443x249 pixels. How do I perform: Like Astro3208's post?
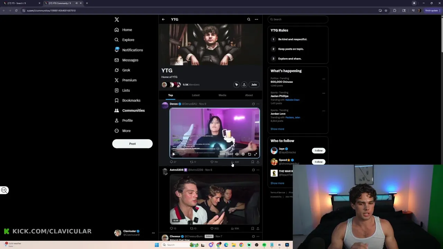(214, 229)
